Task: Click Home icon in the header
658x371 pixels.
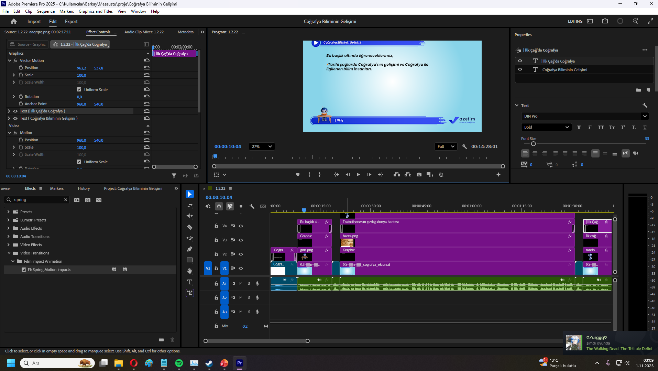Action: click(14, 21)
